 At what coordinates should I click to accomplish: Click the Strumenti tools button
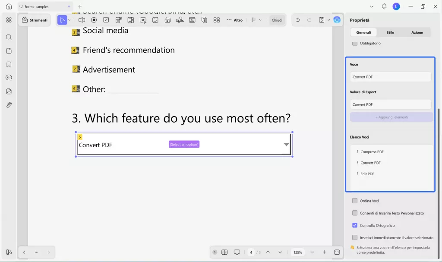tap(35, 20)
